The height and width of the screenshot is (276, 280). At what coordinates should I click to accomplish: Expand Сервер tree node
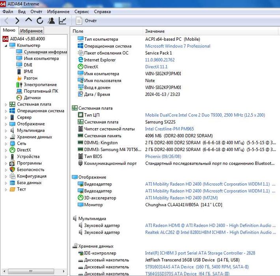6,118
